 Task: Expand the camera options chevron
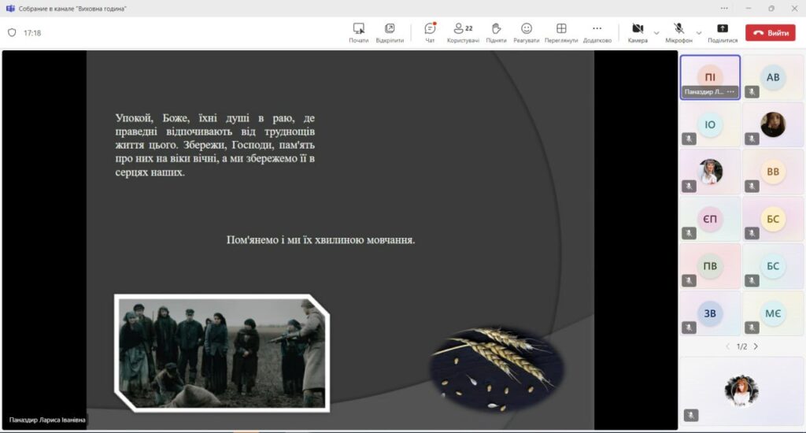[656, 33]
